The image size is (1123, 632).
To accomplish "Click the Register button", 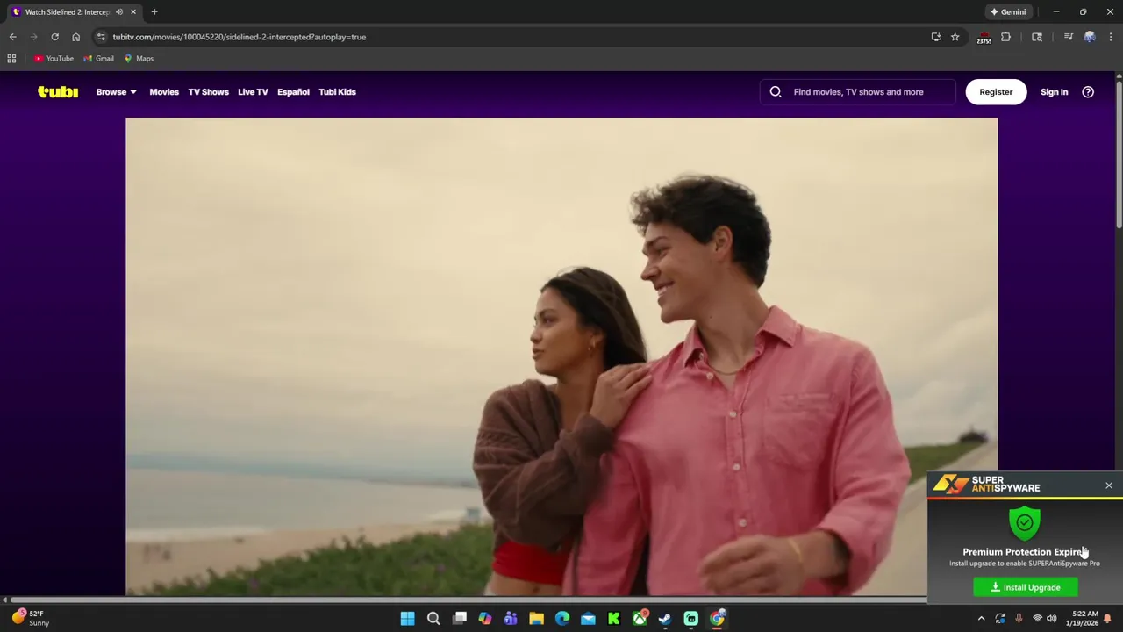I will [x=996, y=91].
